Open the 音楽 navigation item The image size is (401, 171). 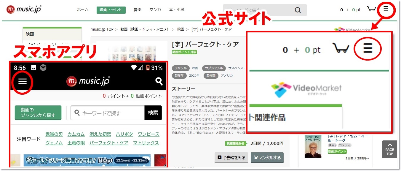pyautogui.click(x=138, y=10)
